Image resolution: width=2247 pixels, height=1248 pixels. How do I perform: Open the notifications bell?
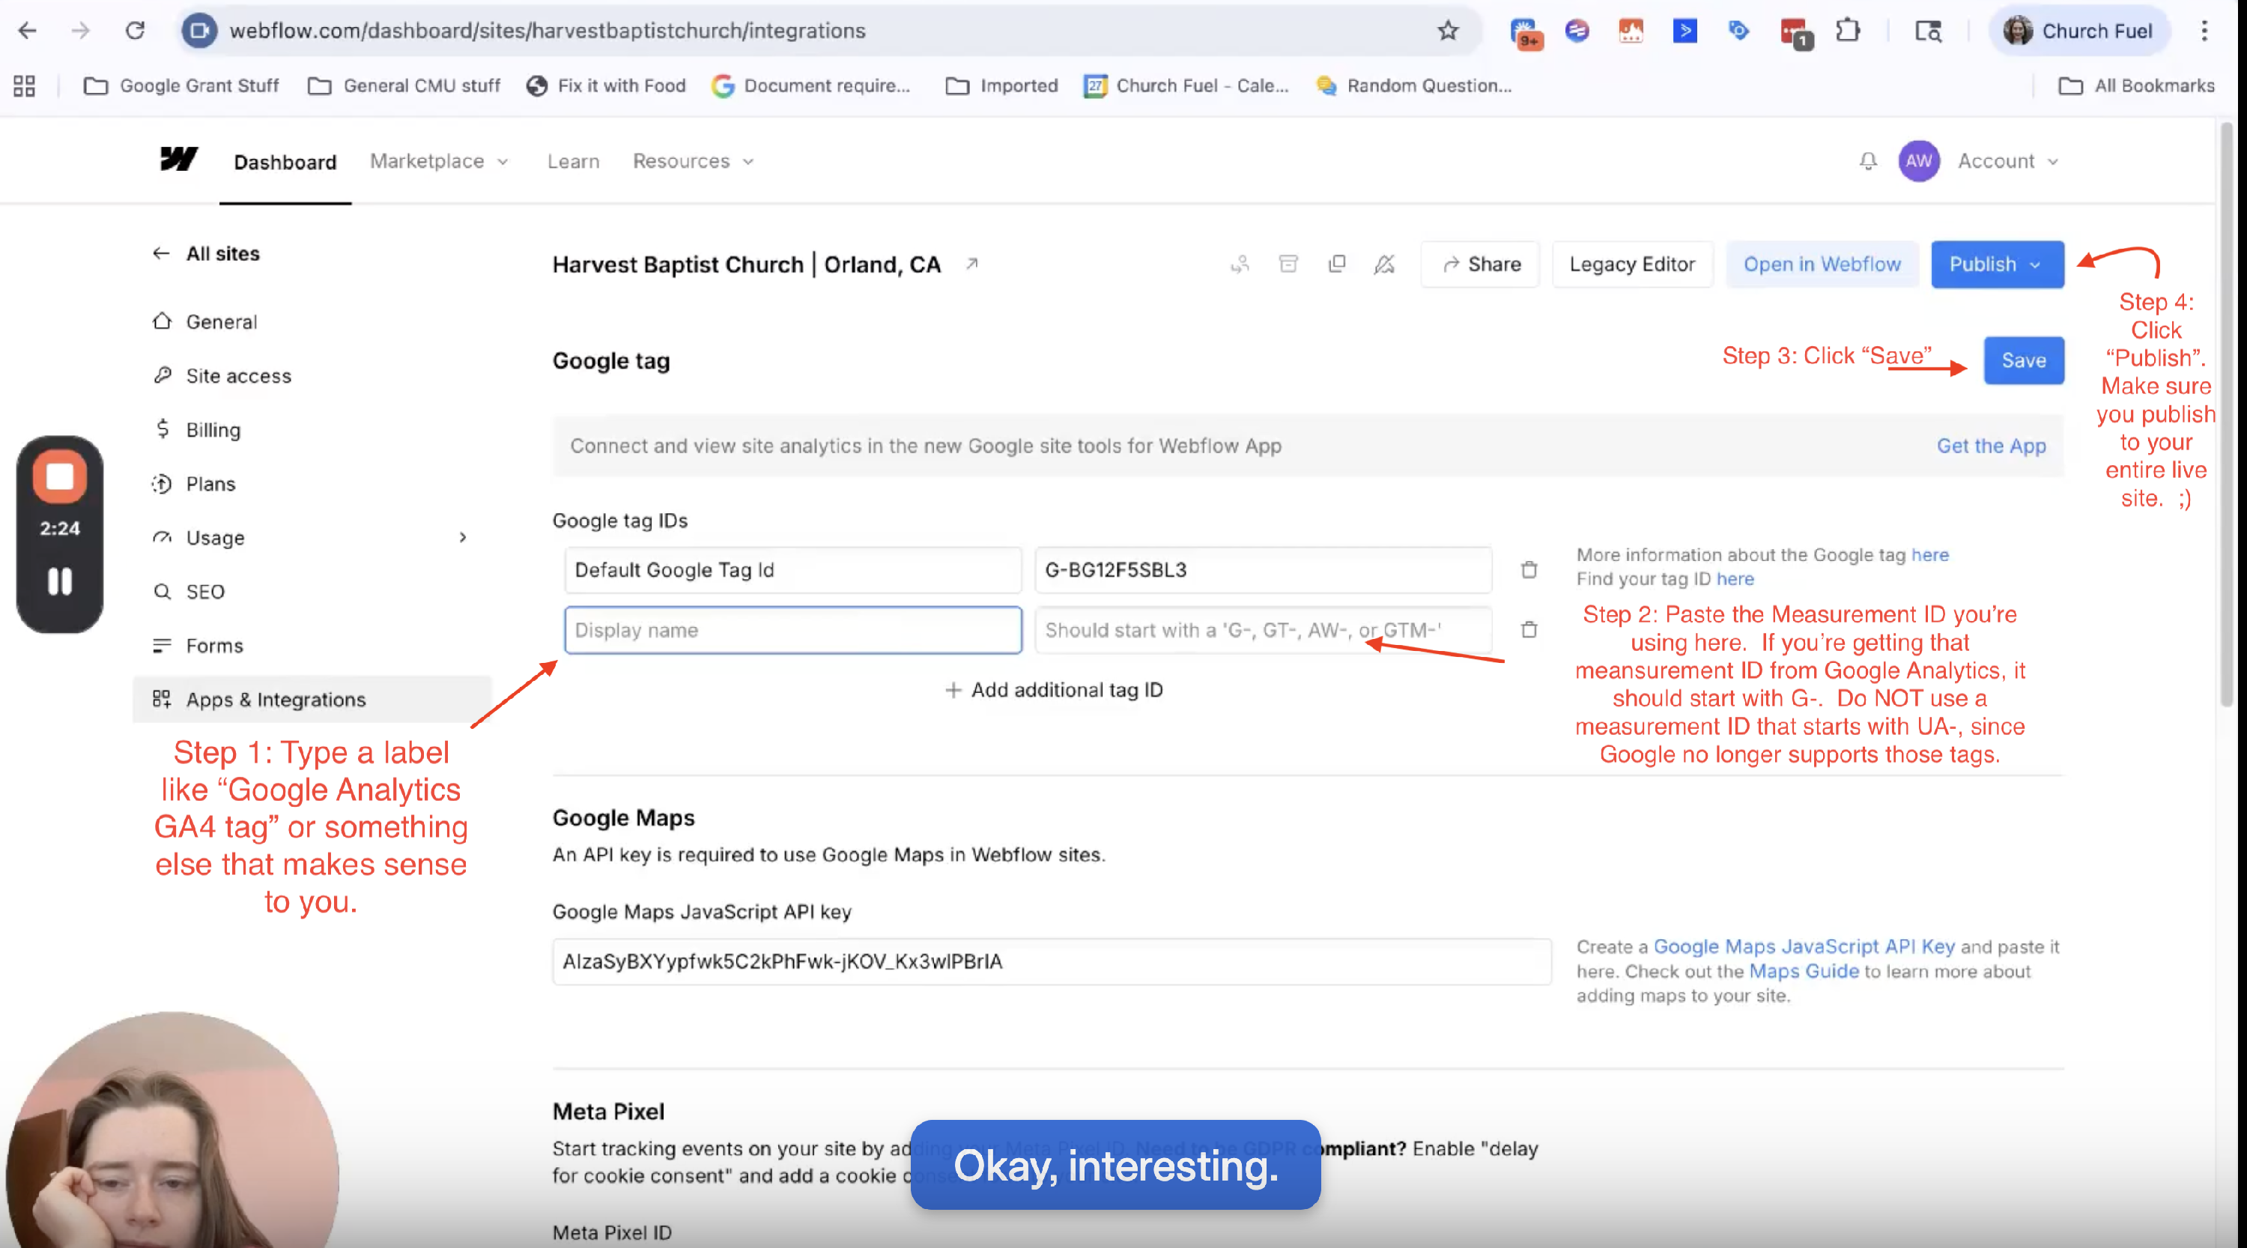click(1867, 161)
